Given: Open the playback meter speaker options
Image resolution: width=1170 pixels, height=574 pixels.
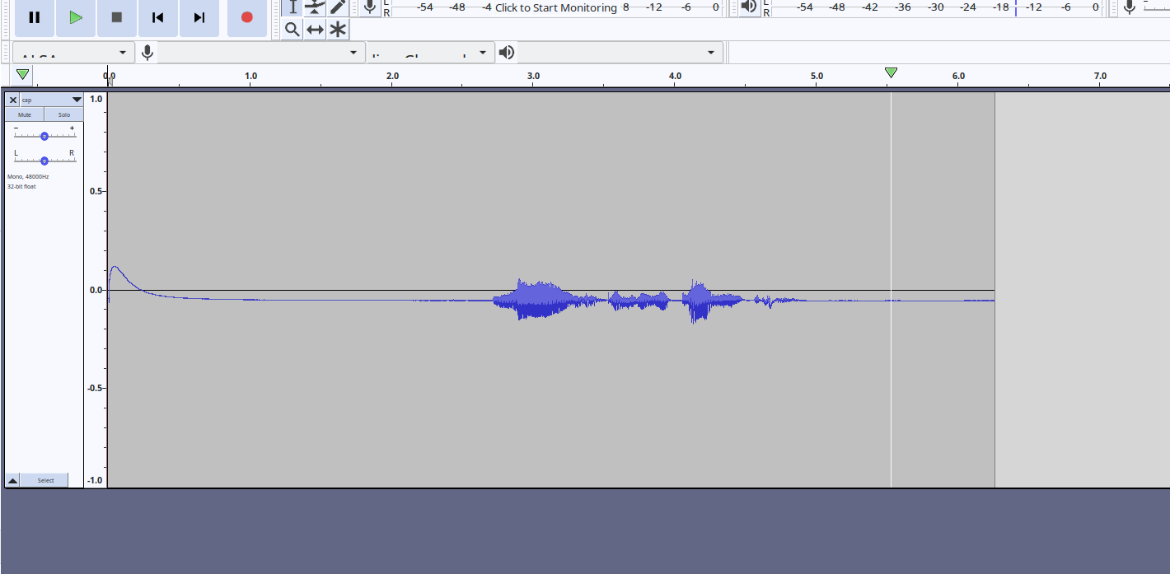Looking at the screenshot, I should (x=749, y=7).
